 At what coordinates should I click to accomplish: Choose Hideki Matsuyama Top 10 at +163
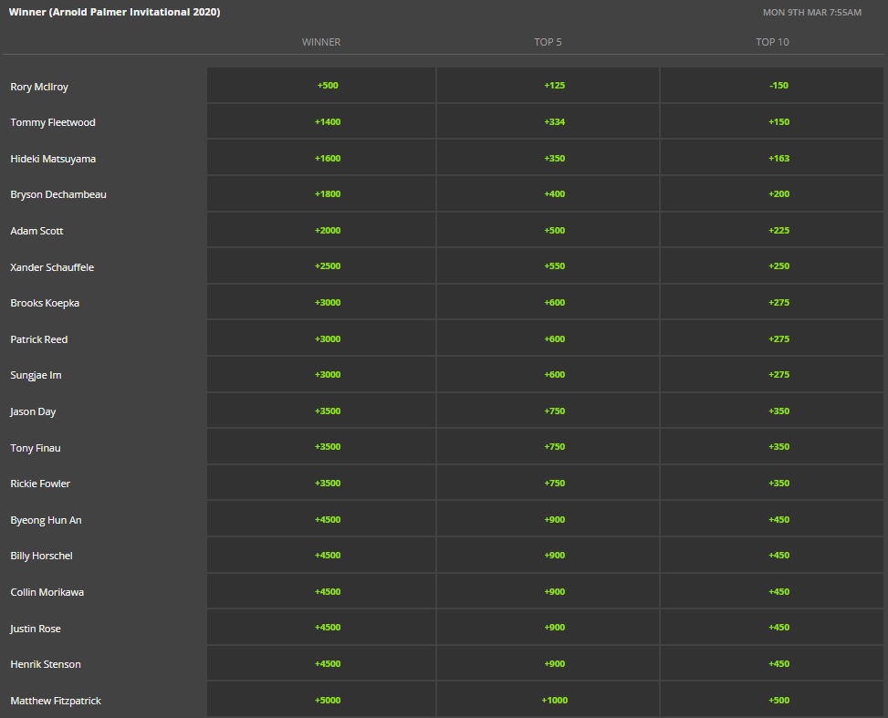click(771, 158)
